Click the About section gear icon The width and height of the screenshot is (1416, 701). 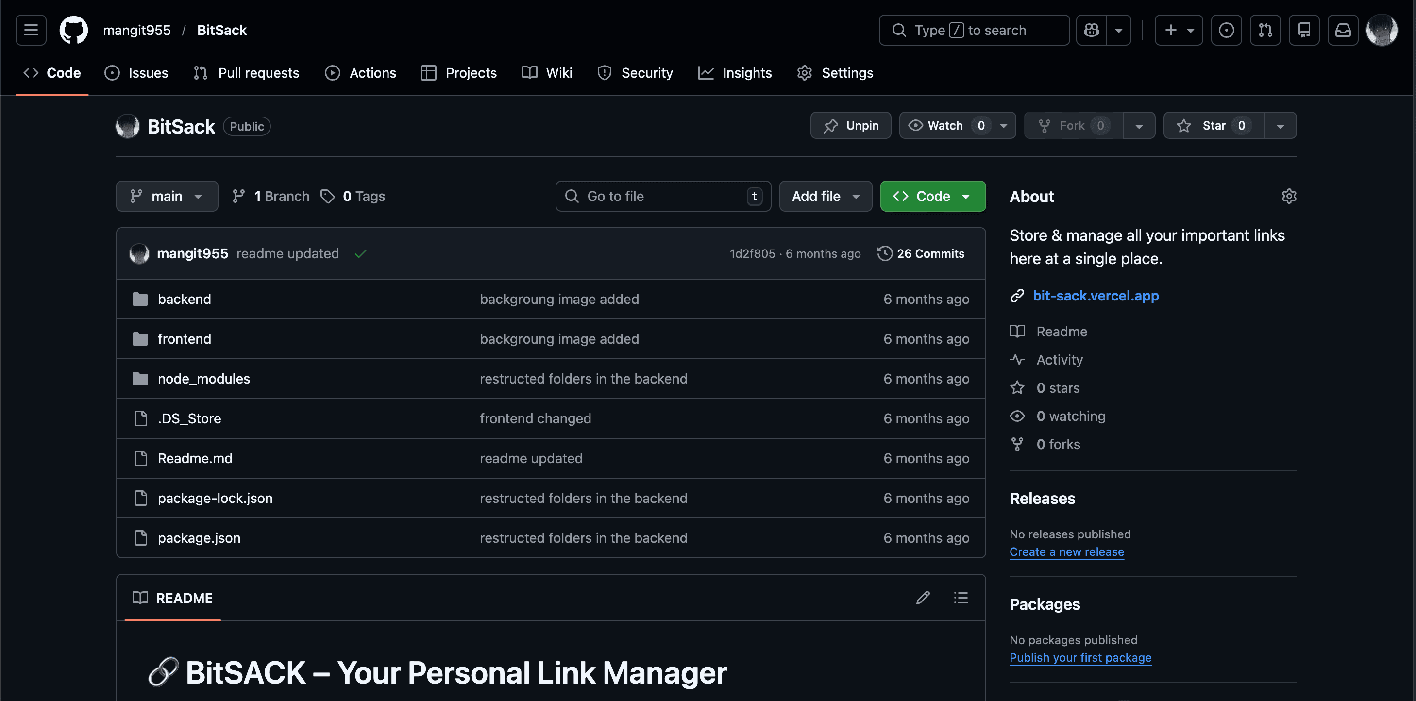coord(1288,196)
